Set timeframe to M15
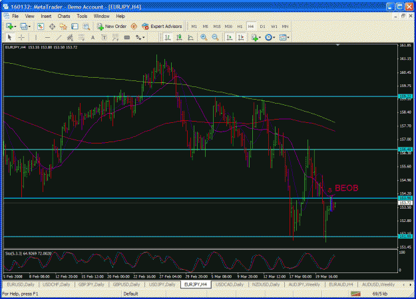 (x=217, y=27)
